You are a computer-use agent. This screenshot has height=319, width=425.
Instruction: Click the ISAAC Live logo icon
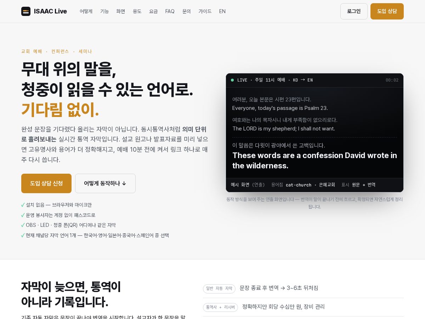click(26, 11)
